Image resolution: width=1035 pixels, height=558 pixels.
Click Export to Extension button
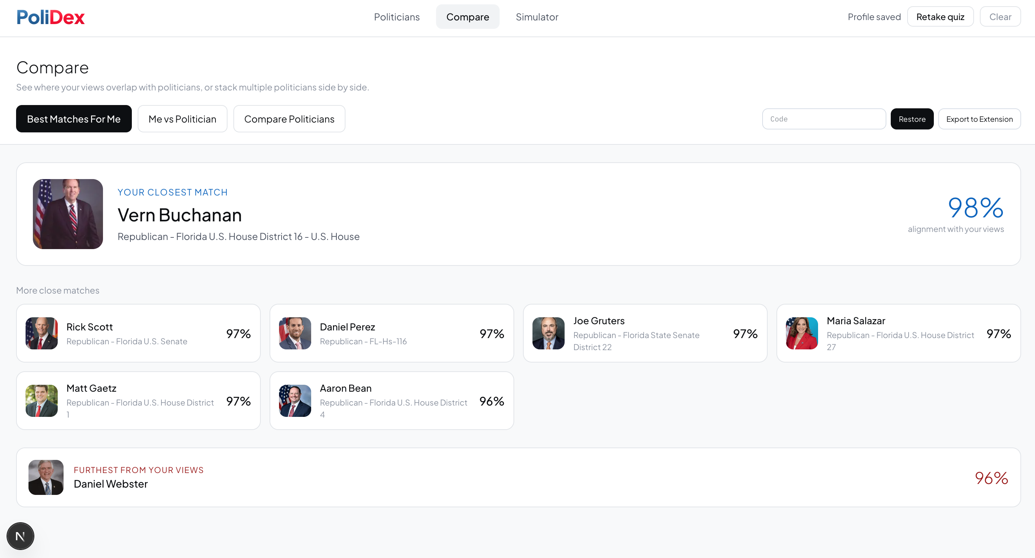coord(979,119)
